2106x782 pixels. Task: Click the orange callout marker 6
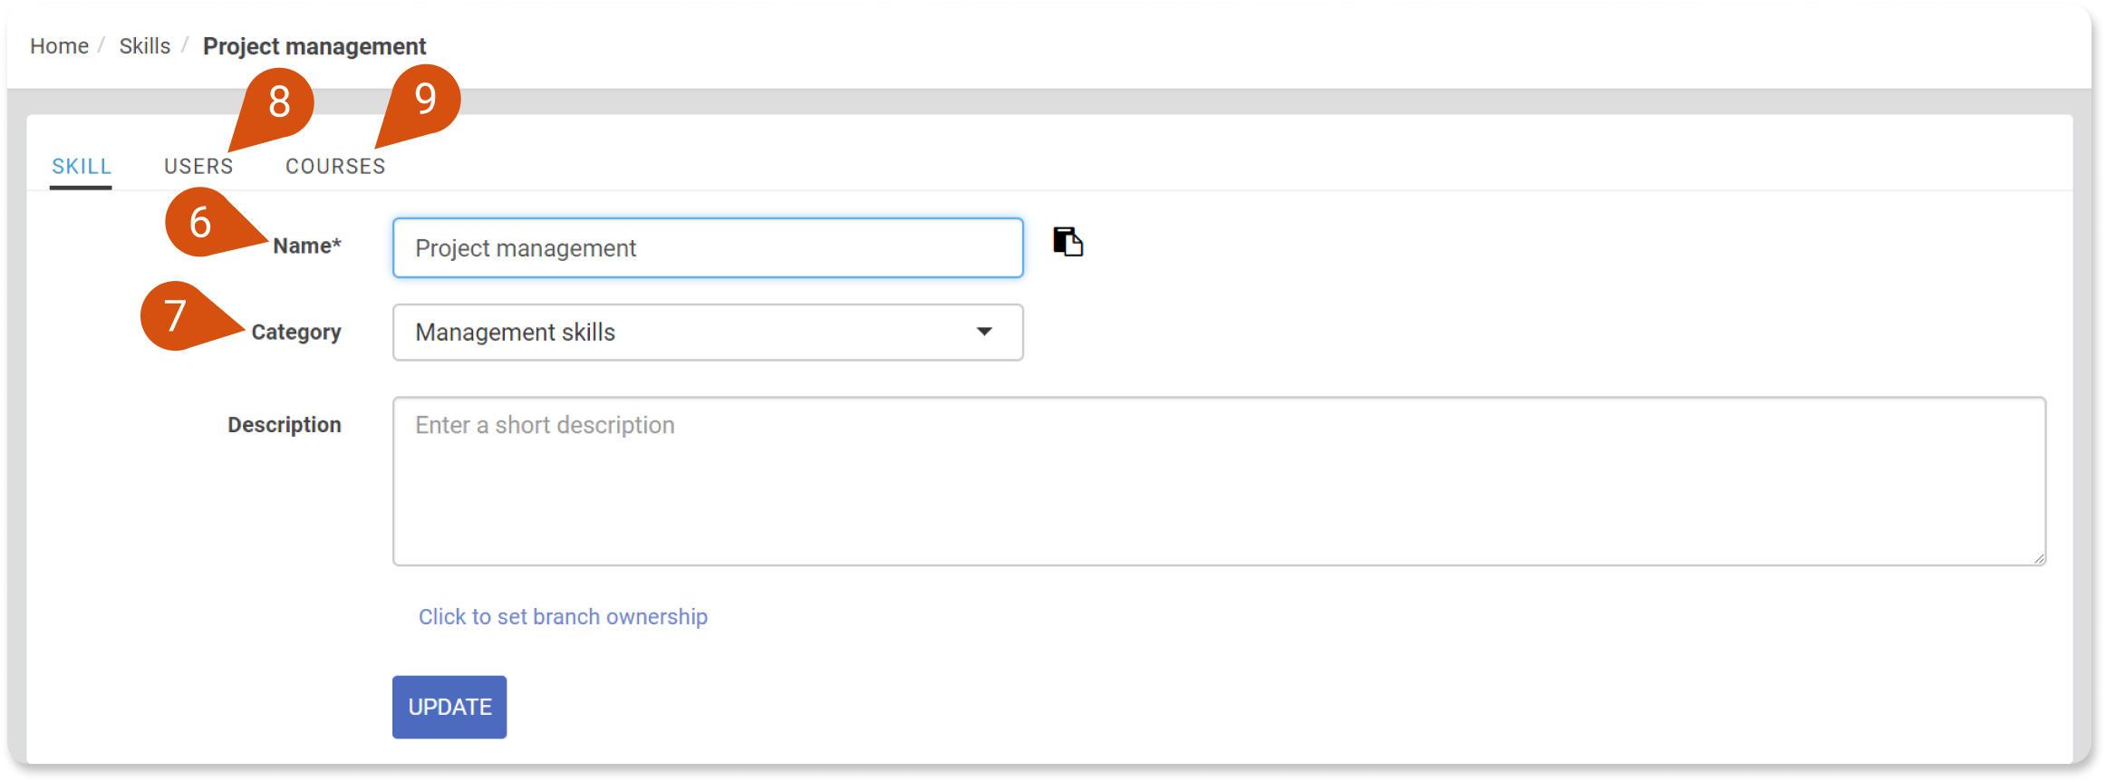tap(199, 222)
